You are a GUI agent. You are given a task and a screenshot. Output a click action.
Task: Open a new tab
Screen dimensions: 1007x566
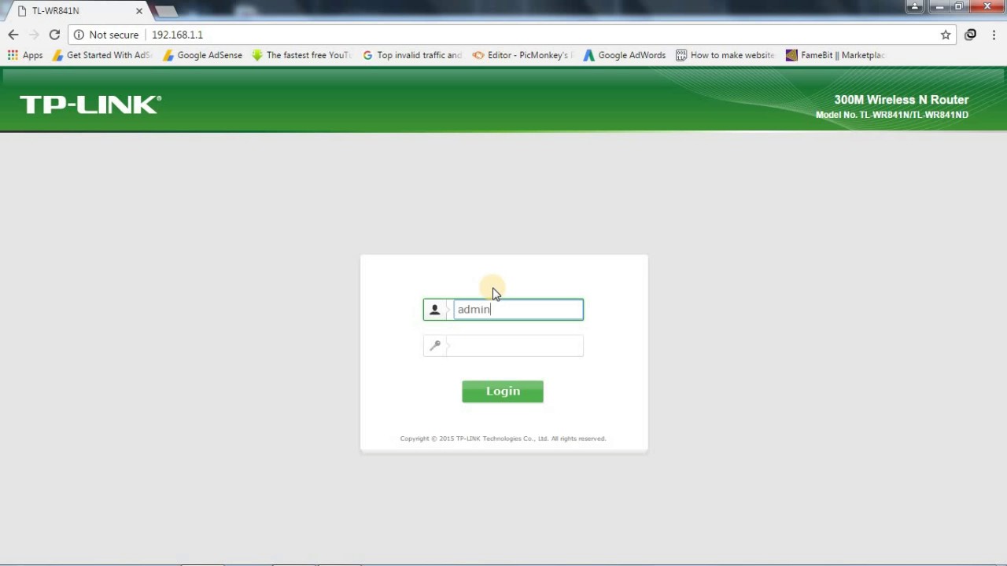point(166,11)
